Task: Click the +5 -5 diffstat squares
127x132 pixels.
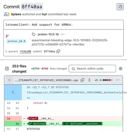Action: pos(107,80)
